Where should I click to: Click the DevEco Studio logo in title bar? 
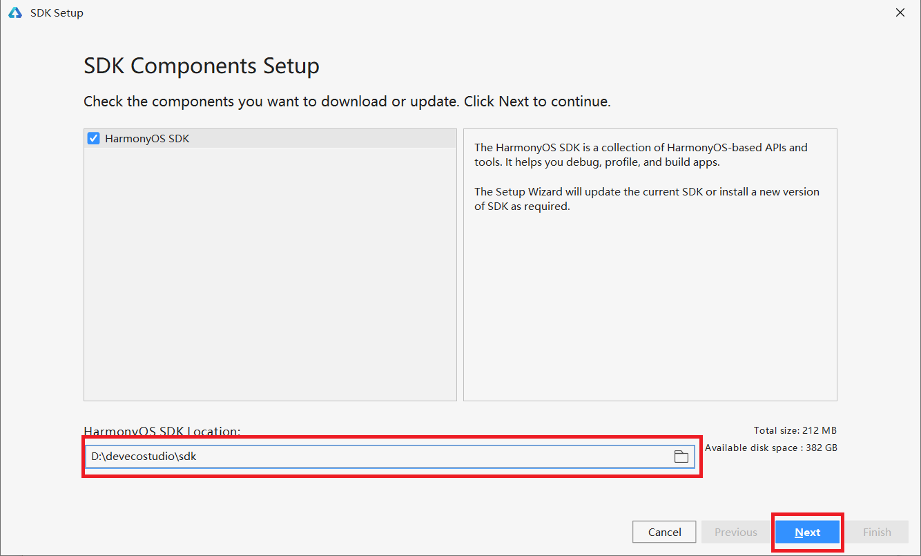coord(15,12)
